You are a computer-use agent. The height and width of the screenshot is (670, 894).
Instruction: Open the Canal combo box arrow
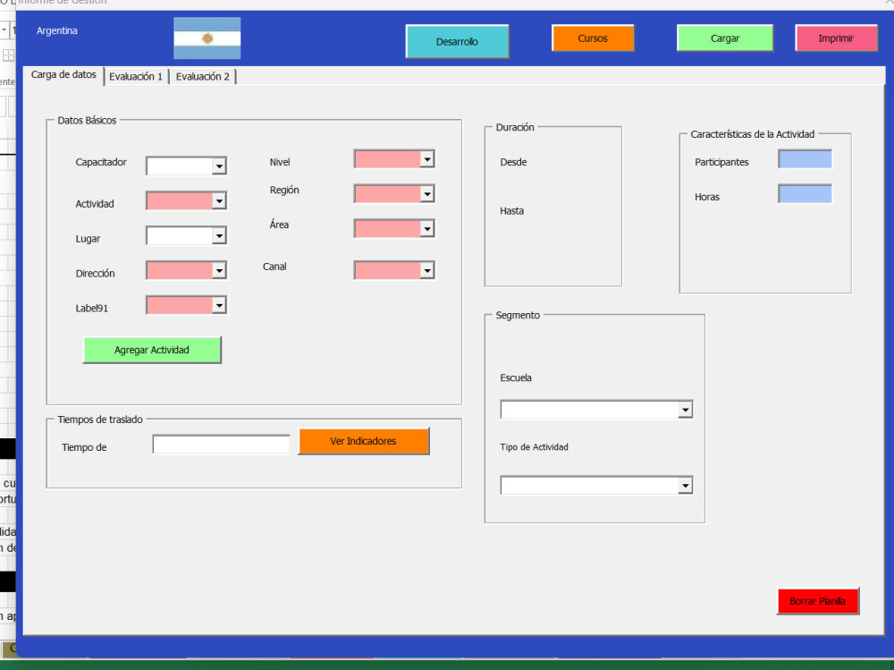pos(427,270)
